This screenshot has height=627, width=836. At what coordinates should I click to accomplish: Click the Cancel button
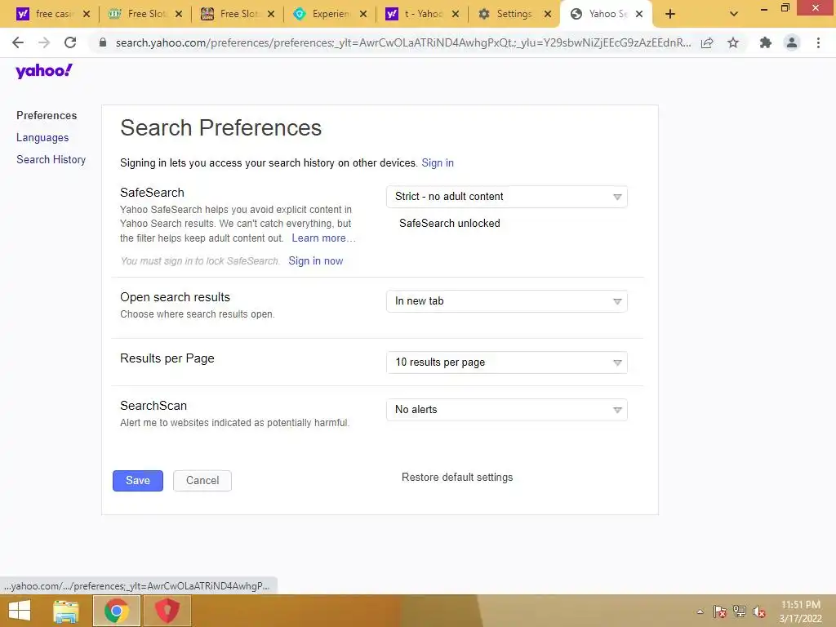[202, 480]
